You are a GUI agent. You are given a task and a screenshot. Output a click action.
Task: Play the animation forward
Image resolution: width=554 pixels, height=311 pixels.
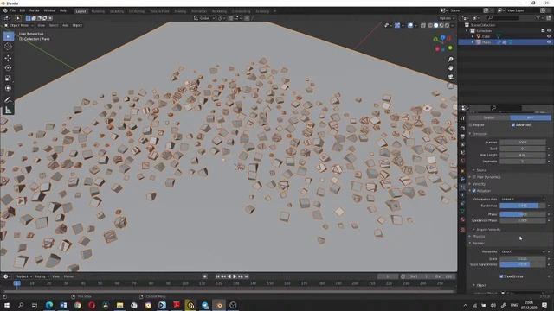pos(235,276)
